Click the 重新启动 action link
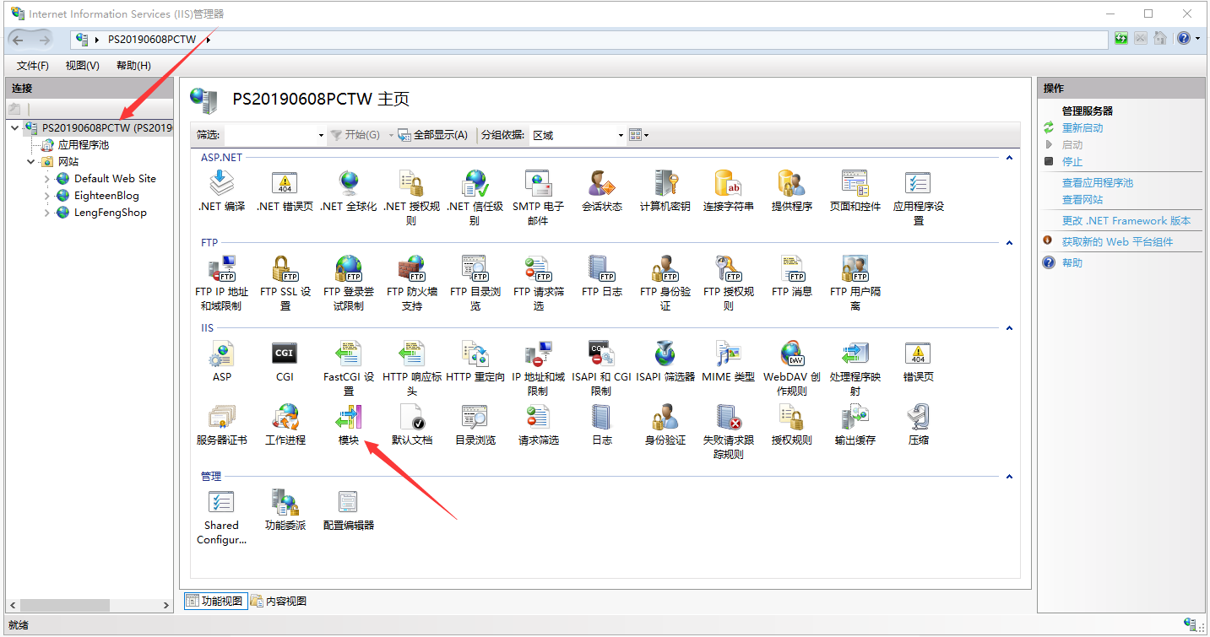 coord(1082,128)
